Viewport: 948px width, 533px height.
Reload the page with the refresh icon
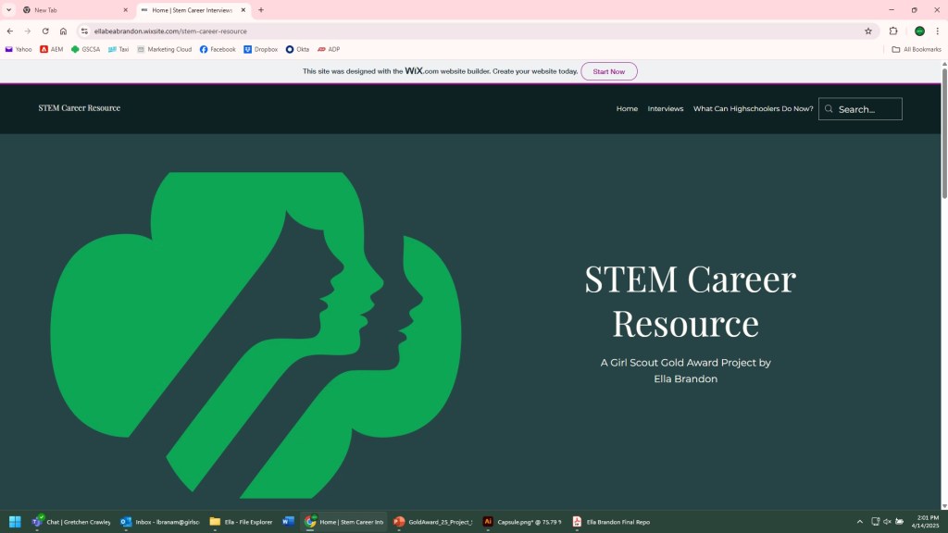coord(45,31)
